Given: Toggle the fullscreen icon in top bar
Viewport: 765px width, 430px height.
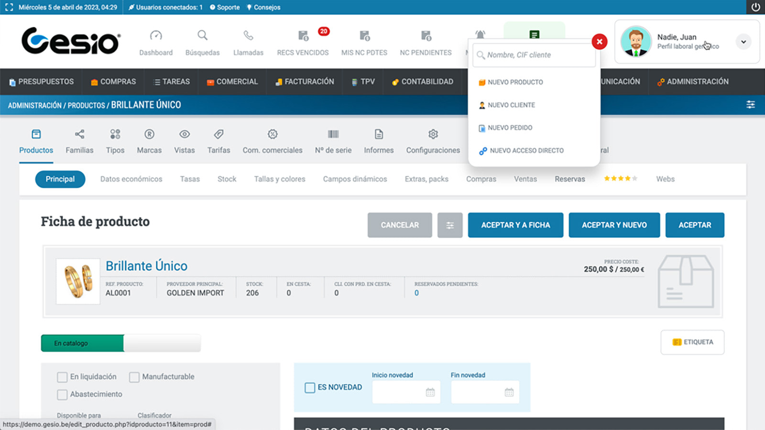Looking at the screenshot, I should pos(9,7).
